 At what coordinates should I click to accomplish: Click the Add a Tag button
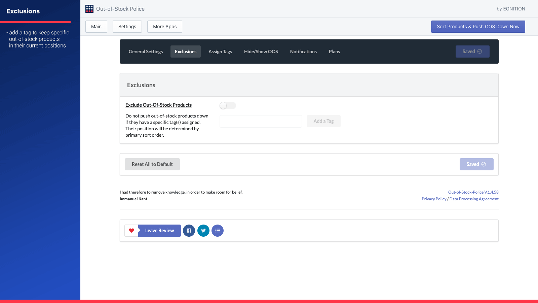pyautogui.click(x=323, y=121)
